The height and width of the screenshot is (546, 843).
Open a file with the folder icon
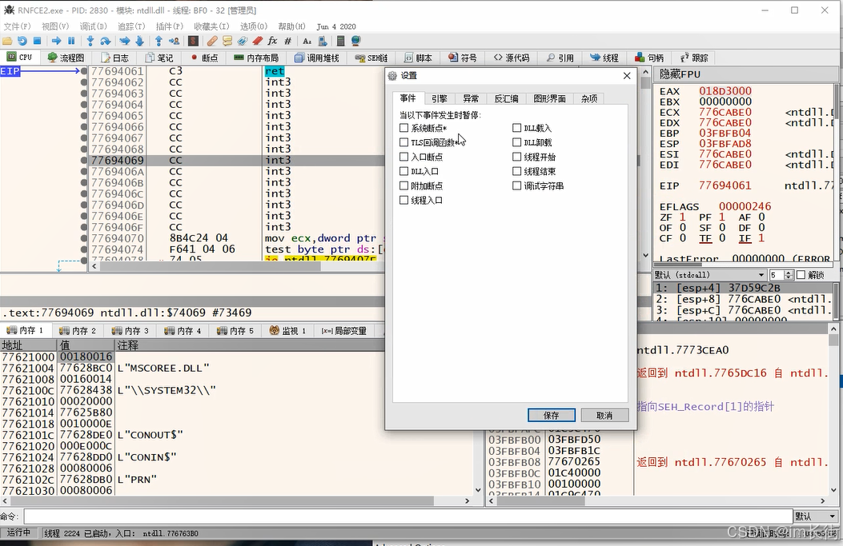(x=7, y=41)
